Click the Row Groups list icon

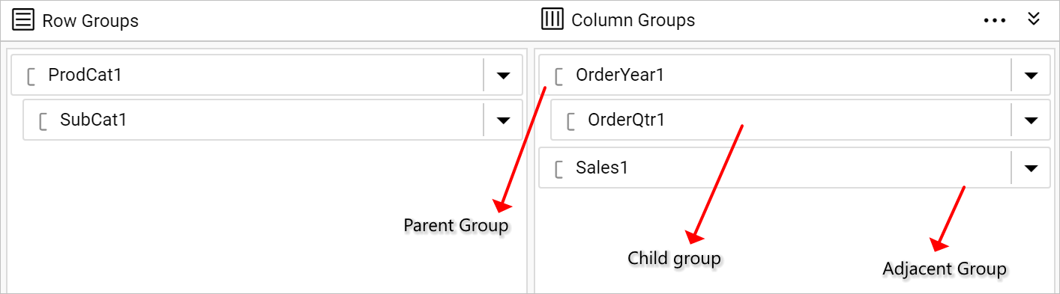click(24, 19)
